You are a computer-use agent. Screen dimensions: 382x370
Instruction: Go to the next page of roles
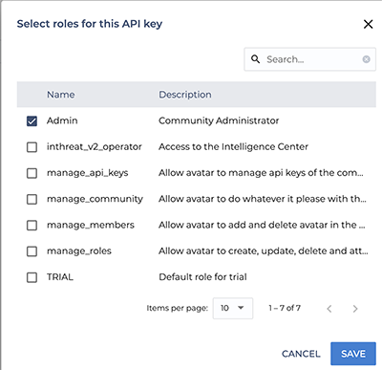point(355,309)
